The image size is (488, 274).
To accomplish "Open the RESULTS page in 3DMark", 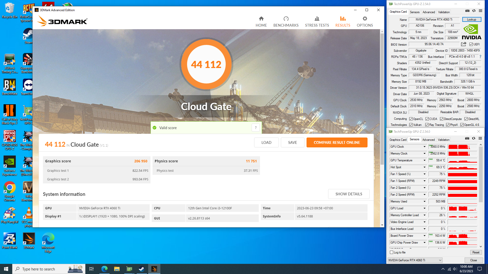I will pos(343,22).
